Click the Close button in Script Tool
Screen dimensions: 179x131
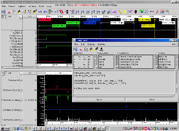pos(152,99)
